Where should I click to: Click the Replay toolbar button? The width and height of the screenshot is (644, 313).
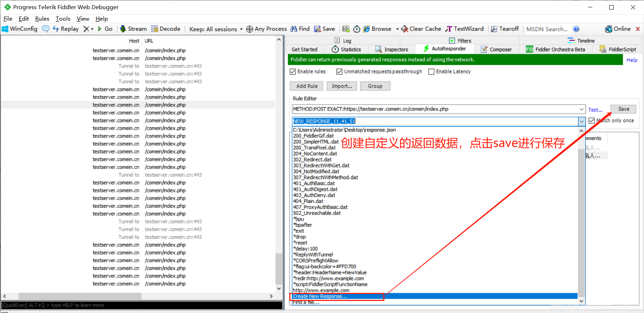66,29
